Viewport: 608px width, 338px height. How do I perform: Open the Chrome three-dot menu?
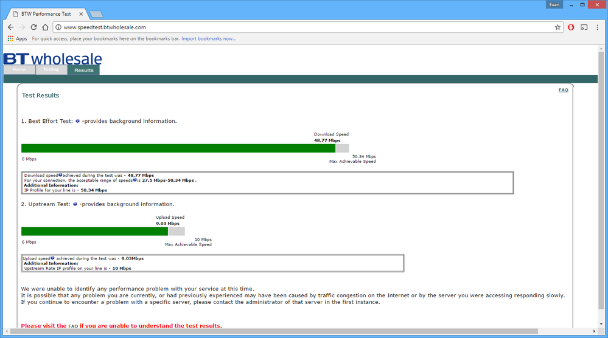click(x=598, y=27)
